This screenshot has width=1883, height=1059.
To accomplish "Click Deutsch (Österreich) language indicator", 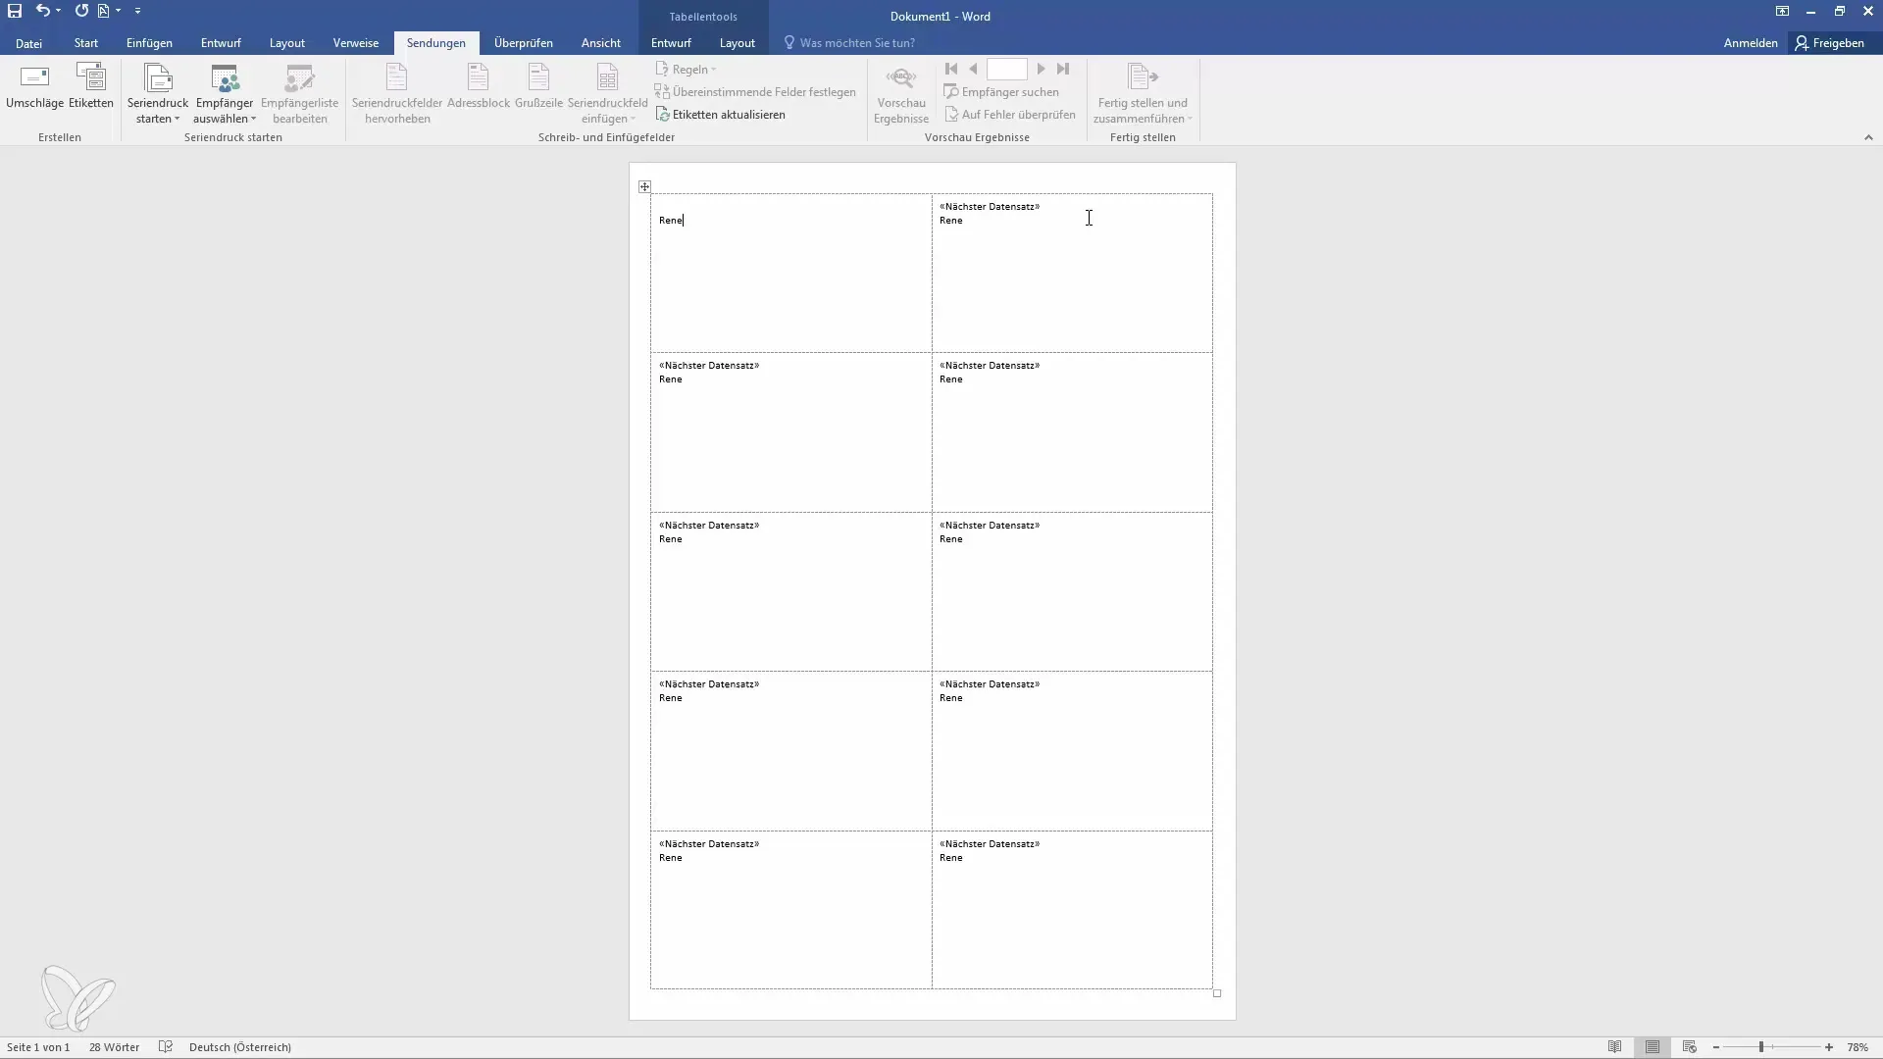I will point(240,1047).
